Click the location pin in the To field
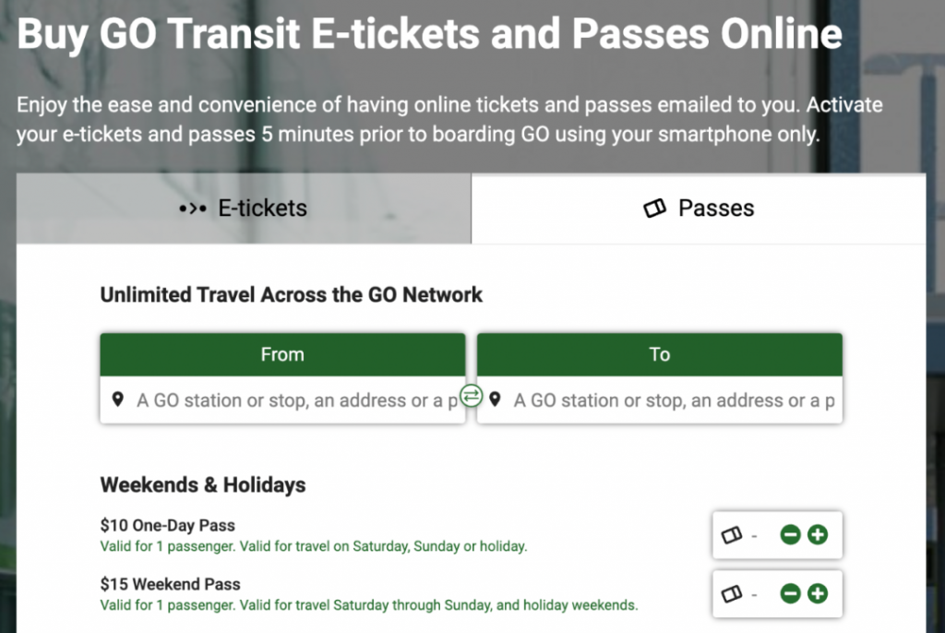945x633 pixels. click(x=495, y=400)
